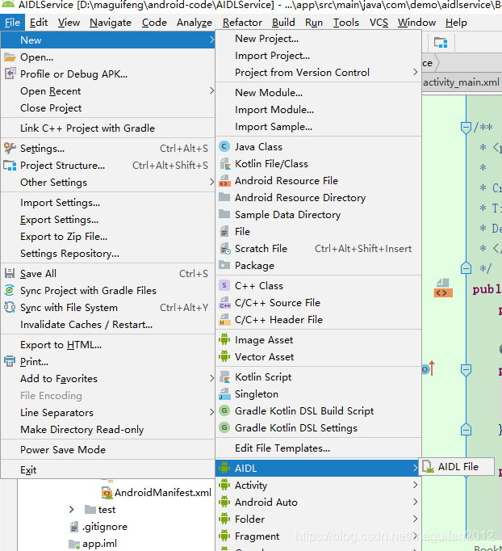Click the C/C++ Source File icon

[224, 302]
